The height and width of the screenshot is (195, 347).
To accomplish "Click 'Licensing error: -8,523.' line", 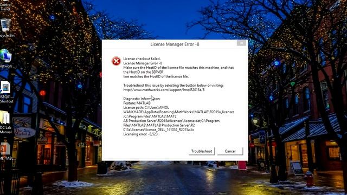I will (141, 134).
